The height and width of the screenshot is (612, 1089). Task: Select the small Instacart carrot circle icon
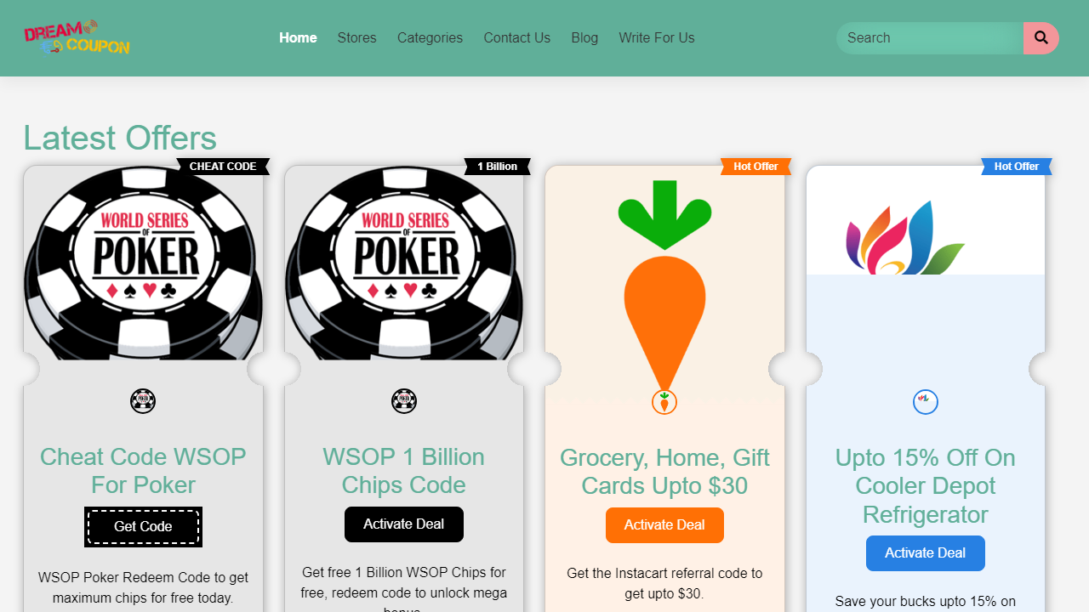(664, 402)
